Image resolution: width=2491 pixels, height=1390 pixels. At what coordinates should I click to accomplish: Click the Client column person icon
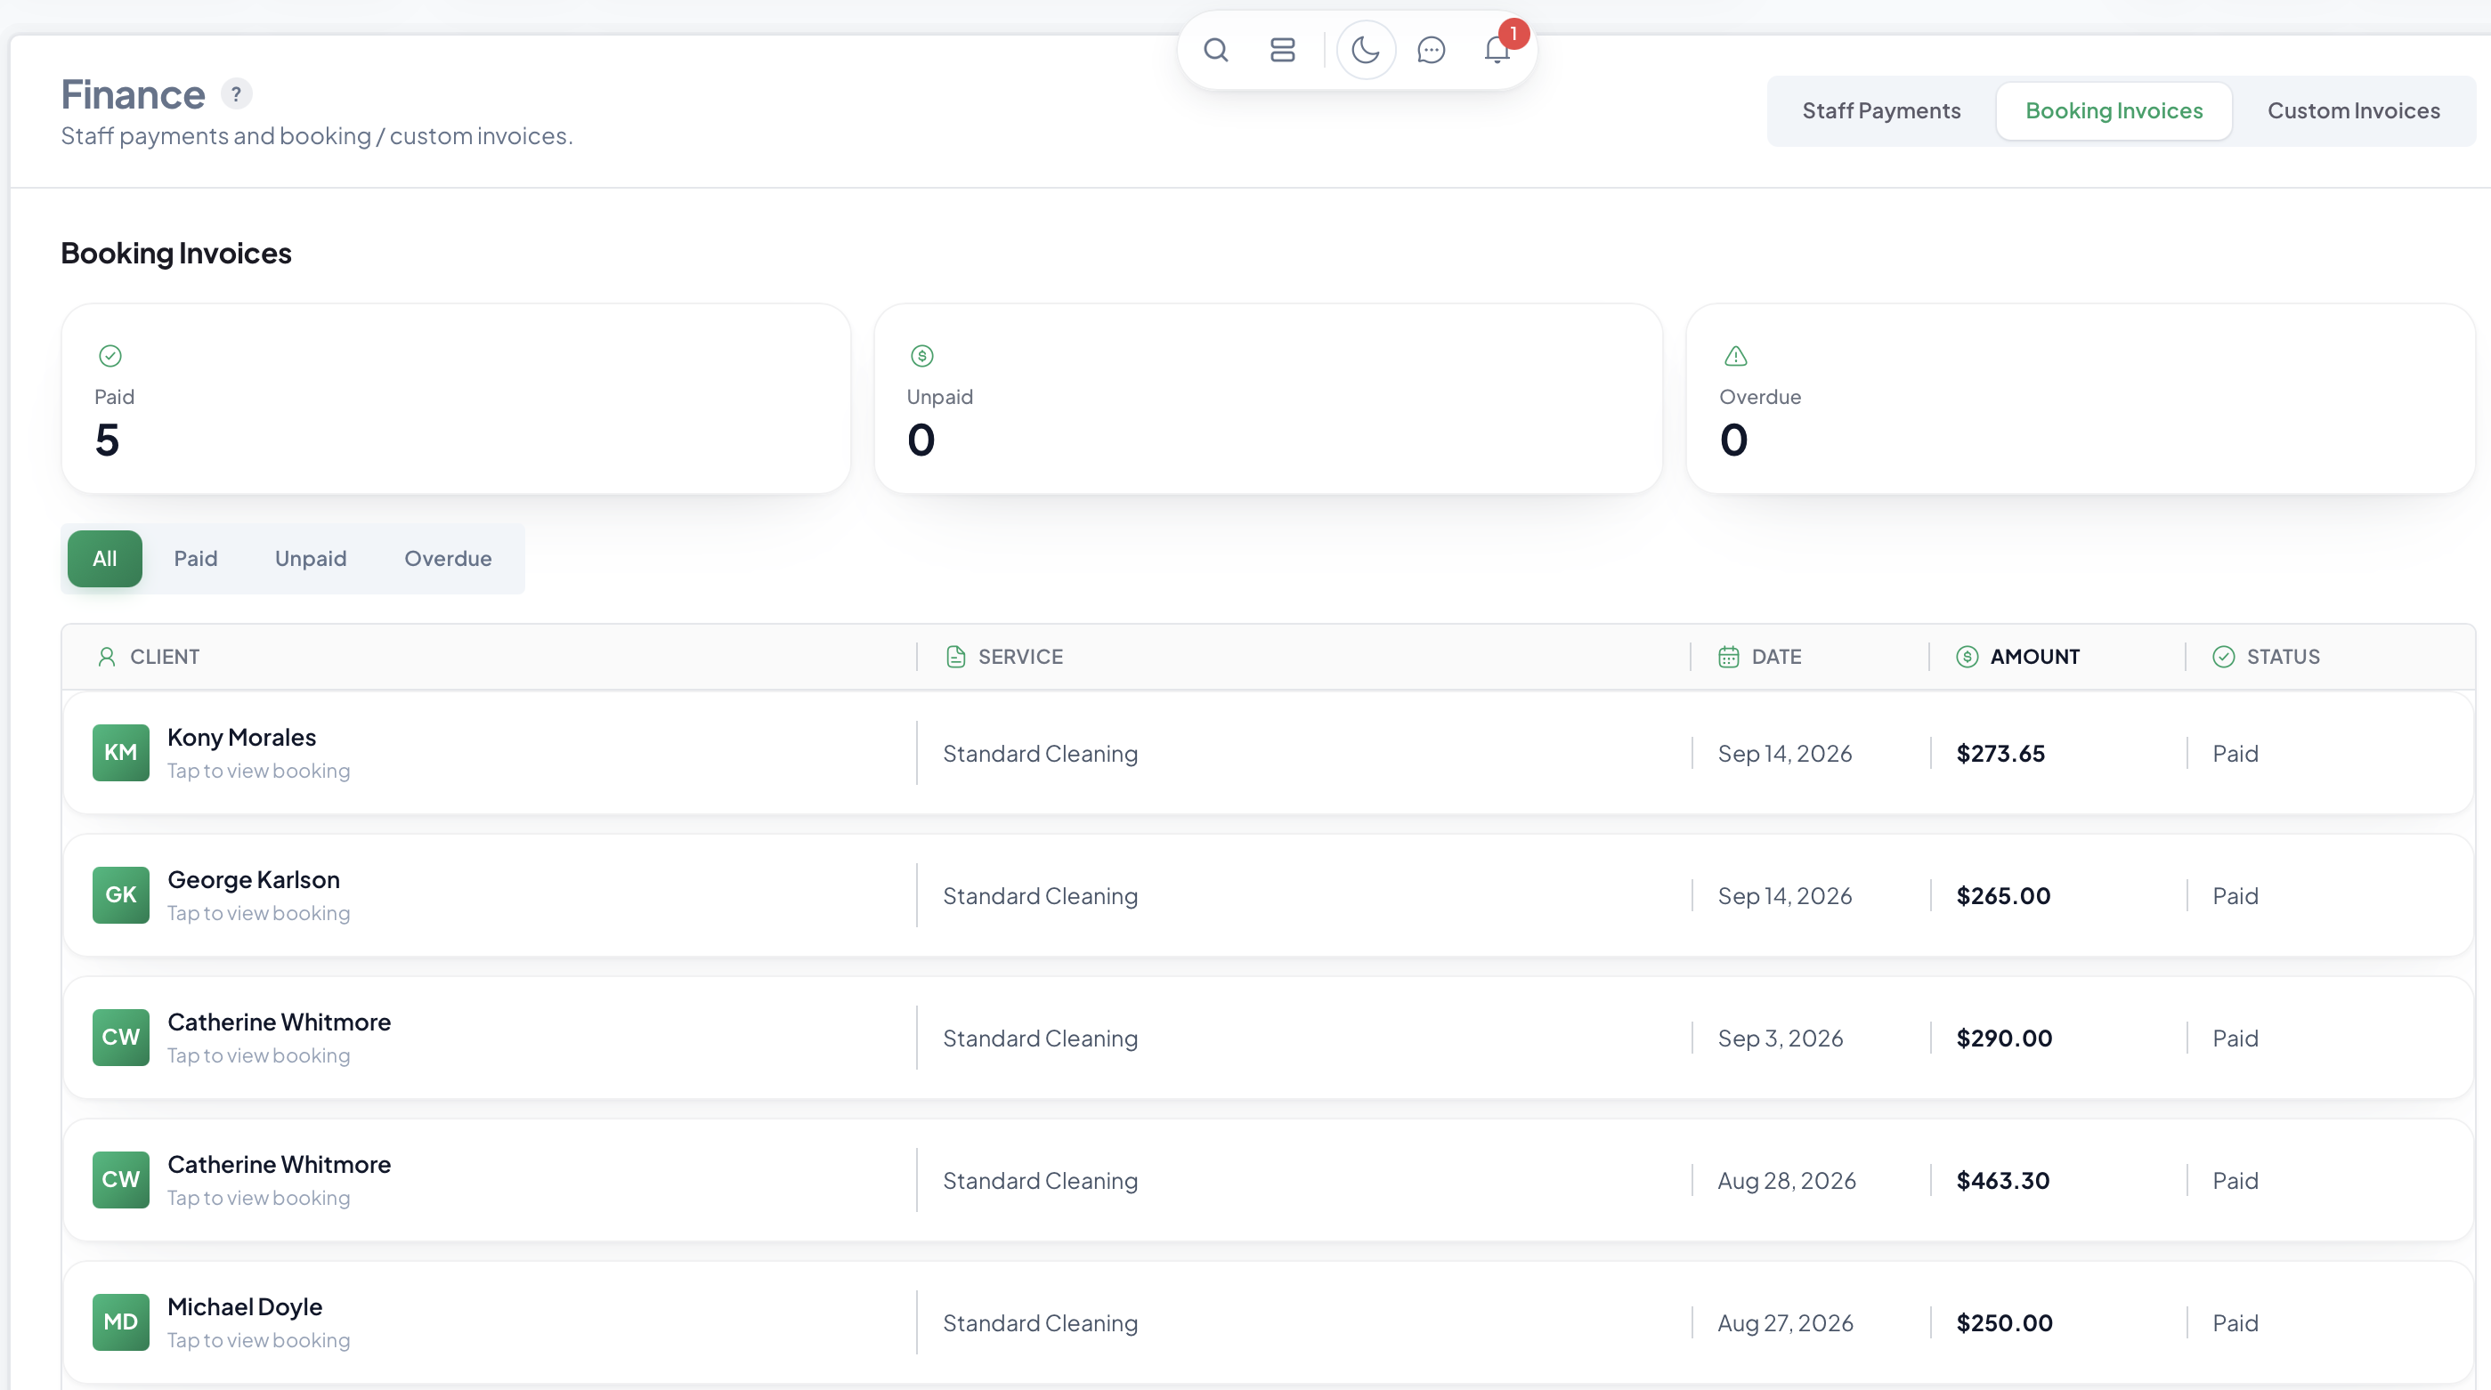point(106,658)
